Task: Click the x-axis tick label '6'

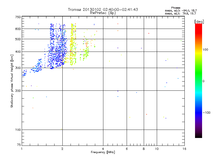Action: [127, 149]
